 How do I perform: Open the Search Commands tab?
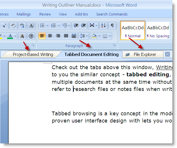[x=112, y=14]
